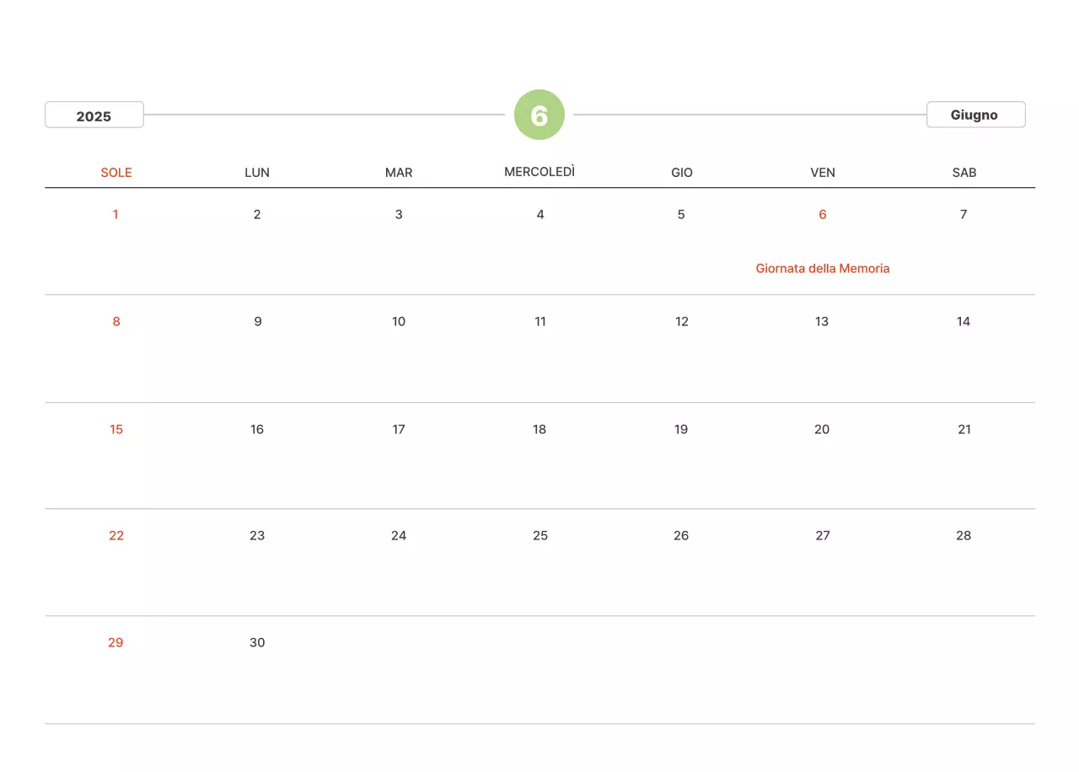1079x772 pixels.
Task: Select day 18 on the calendar
Action: (539, 430)
